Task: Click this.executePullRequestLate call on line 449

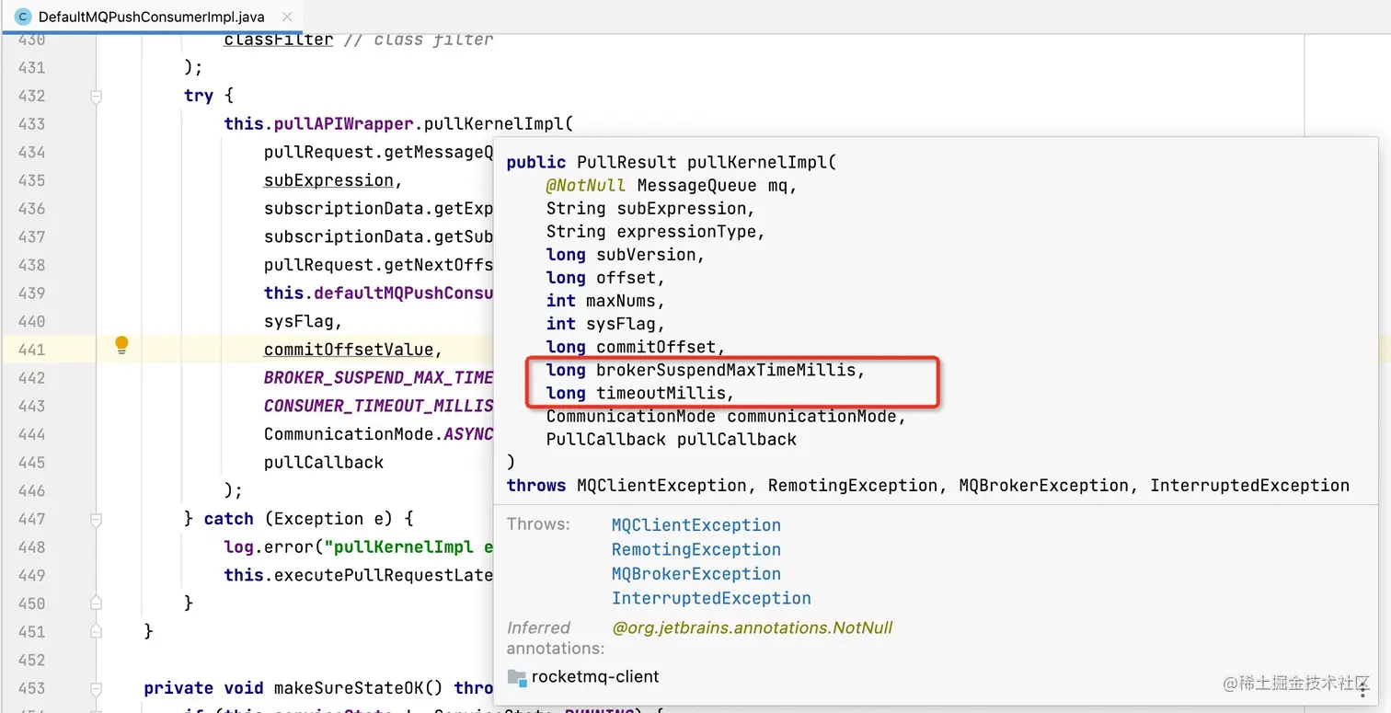Action: point(359,575)
